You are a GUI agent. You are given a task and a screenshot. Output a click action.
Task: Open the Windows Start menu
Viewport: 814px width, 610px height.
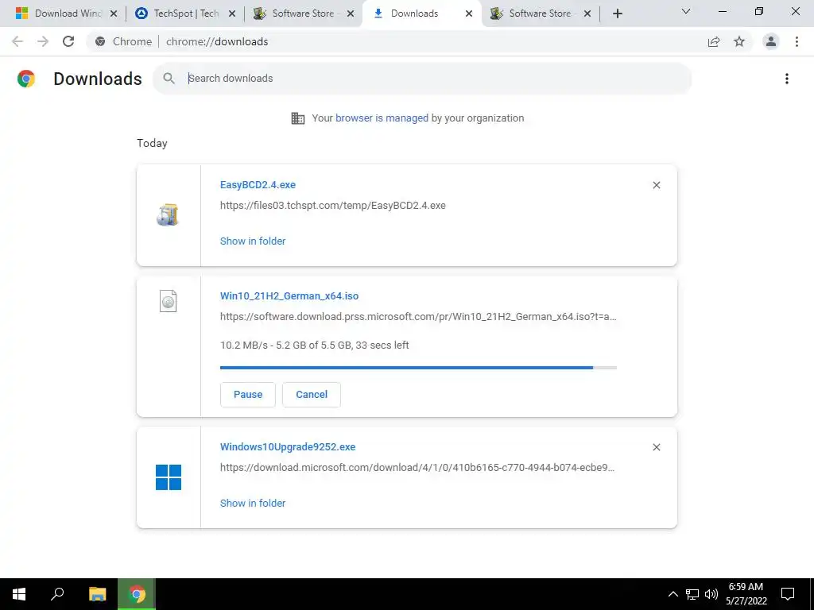pos(19,594)
